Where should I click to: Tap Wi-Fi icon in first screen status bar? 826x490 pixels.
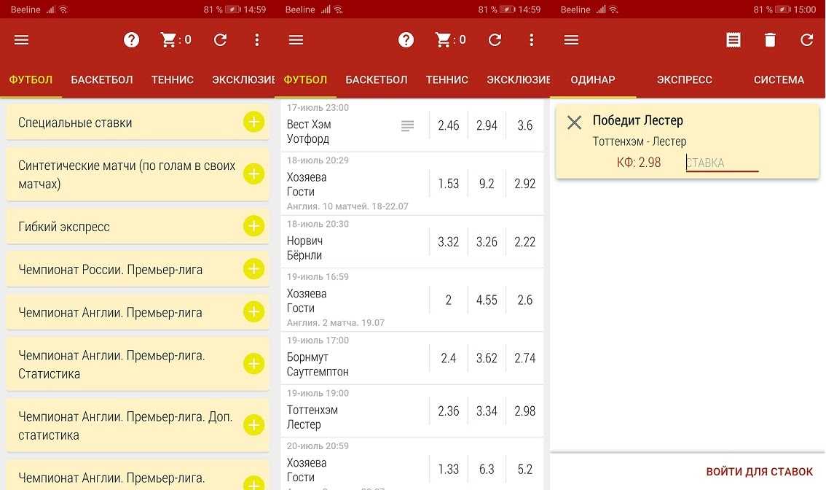pyautogui.click(x=63, y=9)
